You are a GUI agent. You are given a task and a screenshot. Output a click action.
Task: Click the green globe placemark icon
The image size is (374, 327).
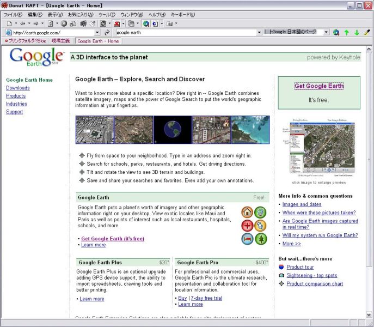click(260, 212)
